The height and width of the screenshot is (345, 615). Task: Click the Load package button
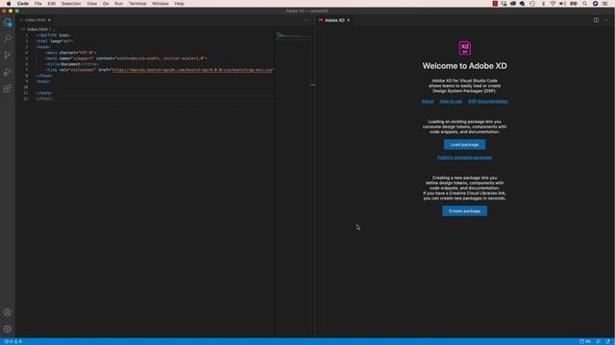[464, 145]
